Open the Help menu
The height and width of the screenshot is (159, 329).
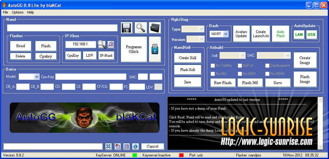click(30, 12)
